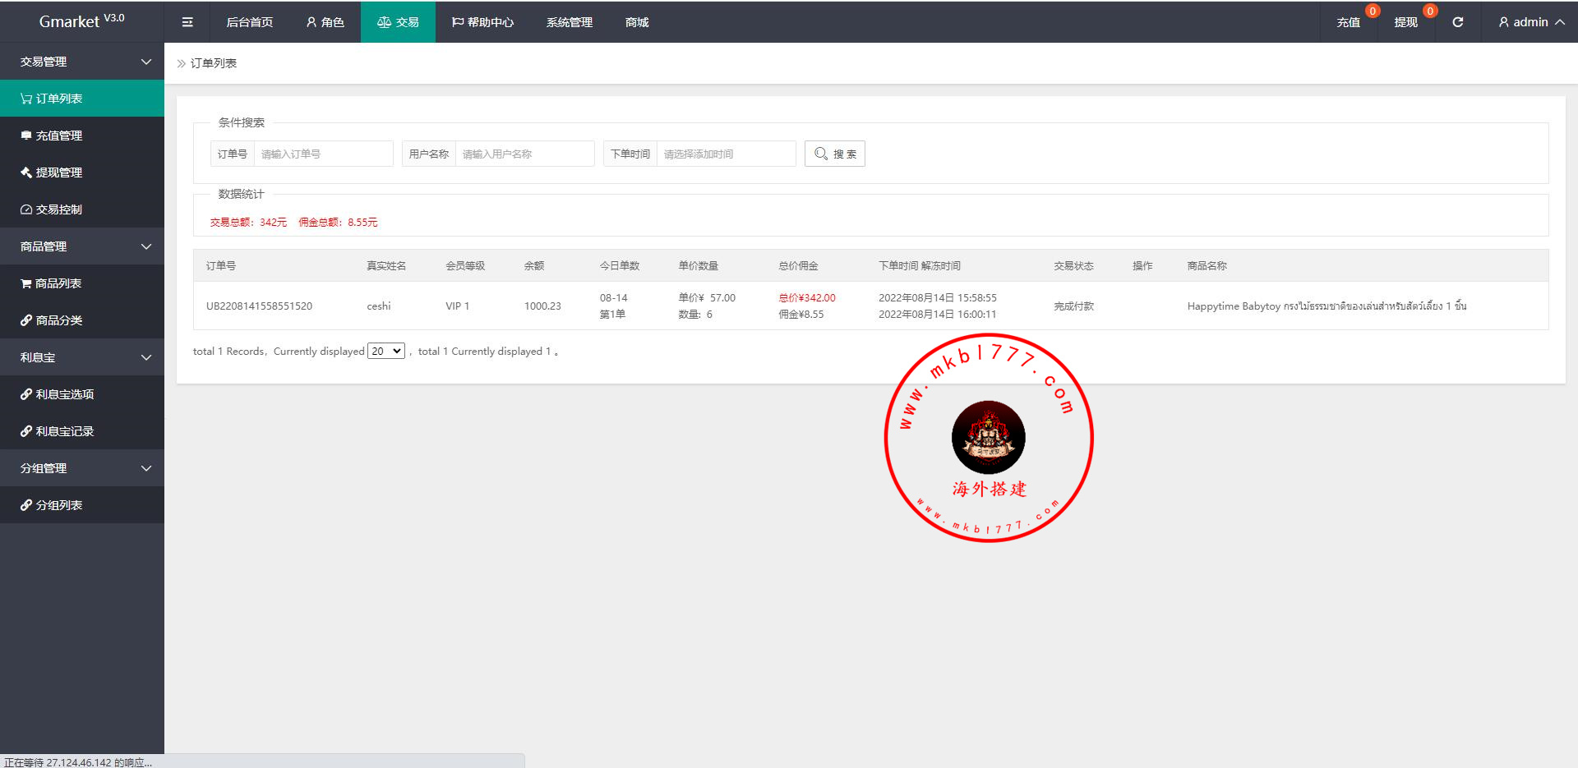
Task: Click order number UB2208141558551520
Action: (x=259, y=306)
